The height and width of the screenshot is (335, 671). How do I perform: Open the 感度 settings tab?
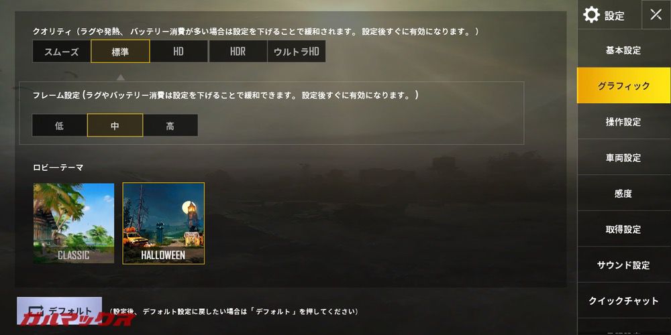pos(623,194)
